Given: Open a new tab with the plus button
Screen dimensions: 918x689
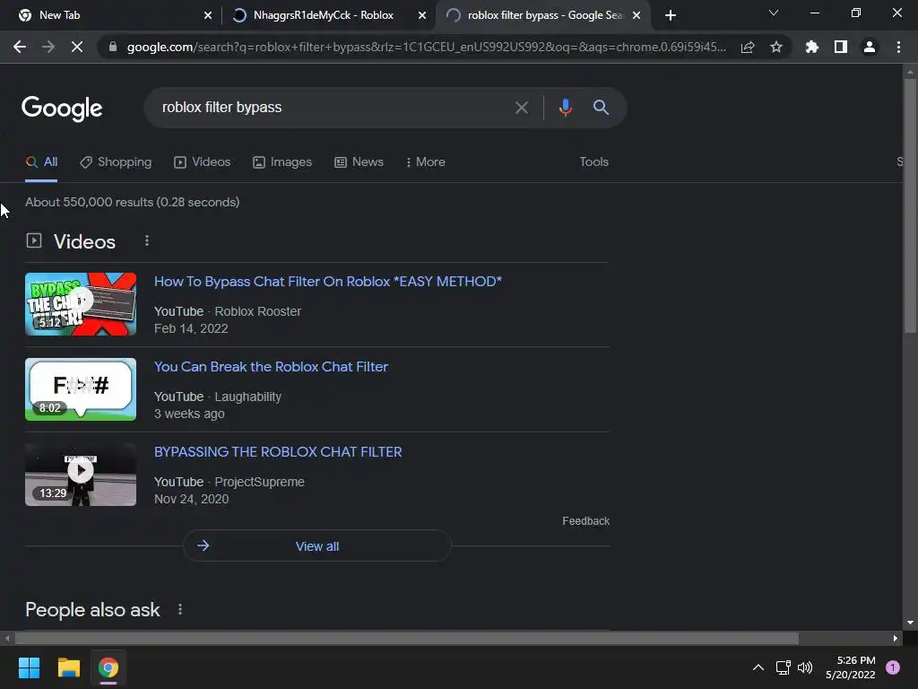Looking at the screenshot, I should click(x=671, y=15).
